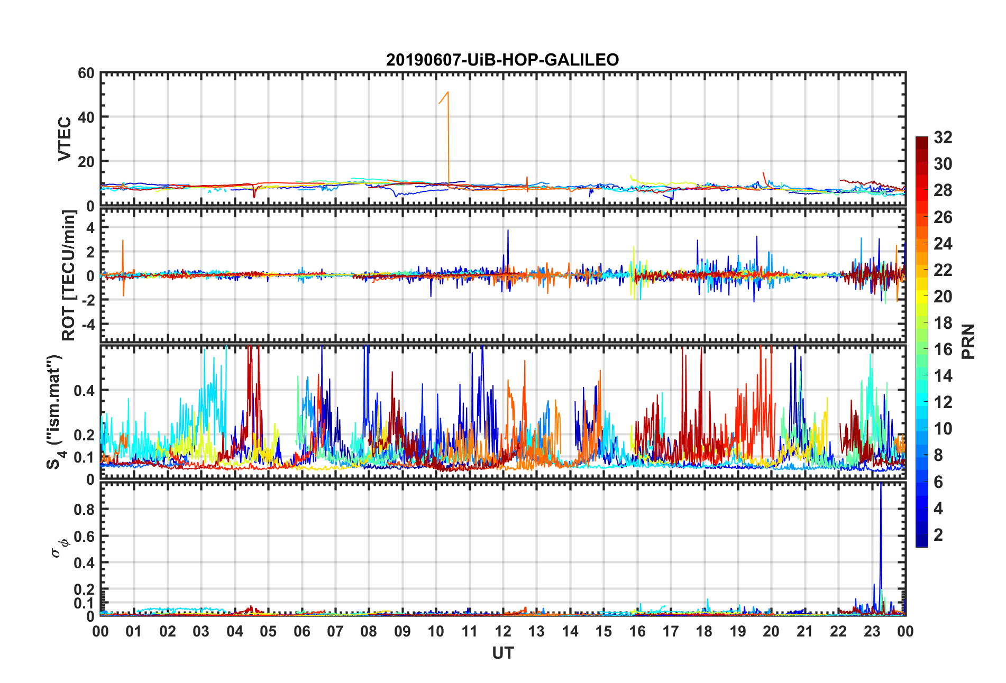Image resolution: width=1006 pixels, height=683 pixels.
Task: Click the S4 ("ism.mat") axis label
Action: (x=55, y=412)
